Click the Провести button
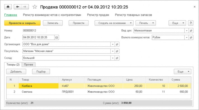The image size is (199, 110). [79, 23]
